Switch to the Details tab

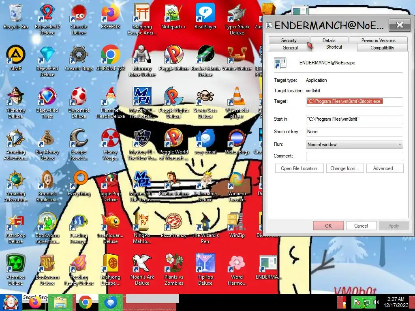click(329, 40)
